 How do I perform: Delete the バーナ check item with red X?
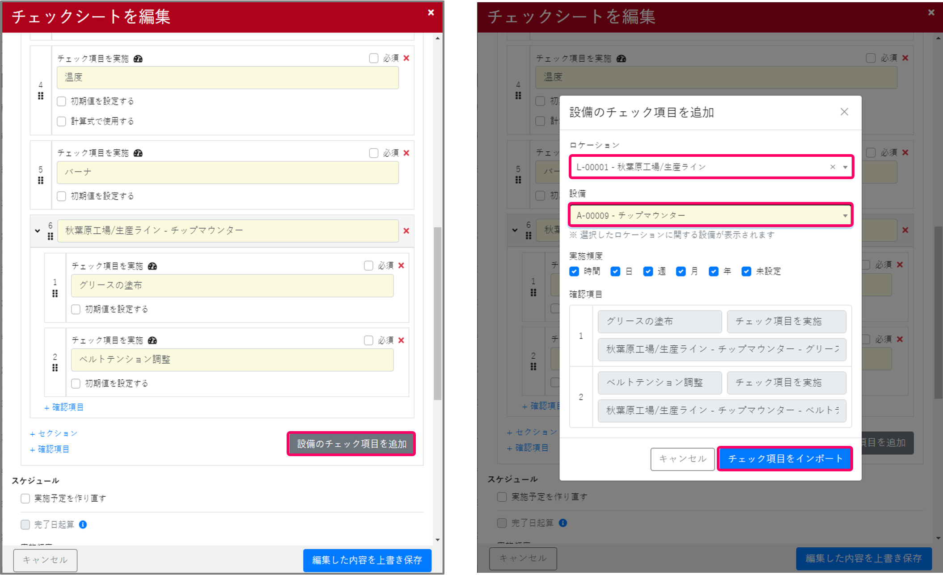pos(406,153)
